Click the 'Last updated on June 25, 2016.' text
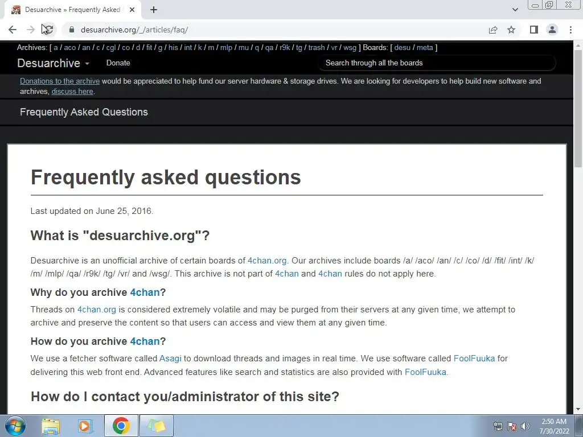Screen dimensions: 583x437 point(92,211)
